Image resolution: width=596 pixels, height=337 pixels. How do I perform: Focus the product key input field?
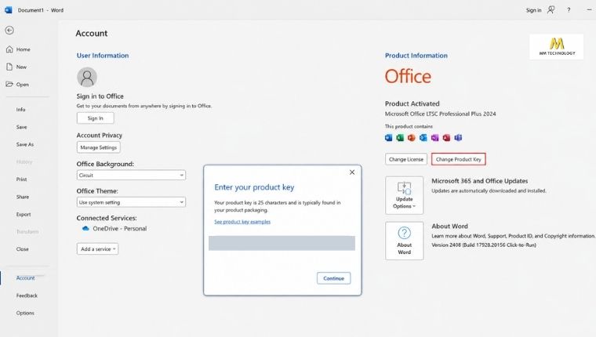(282, 243)
